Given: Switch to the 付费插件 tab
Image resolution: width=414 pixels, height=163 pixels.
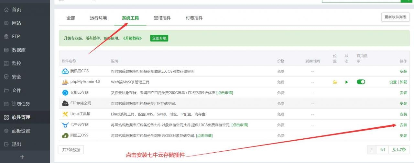Looking at the screenshot, I should [194, 18].
